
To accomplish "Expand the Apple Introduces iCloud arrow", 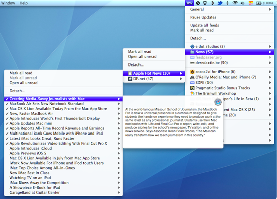I will coord(119,148).
